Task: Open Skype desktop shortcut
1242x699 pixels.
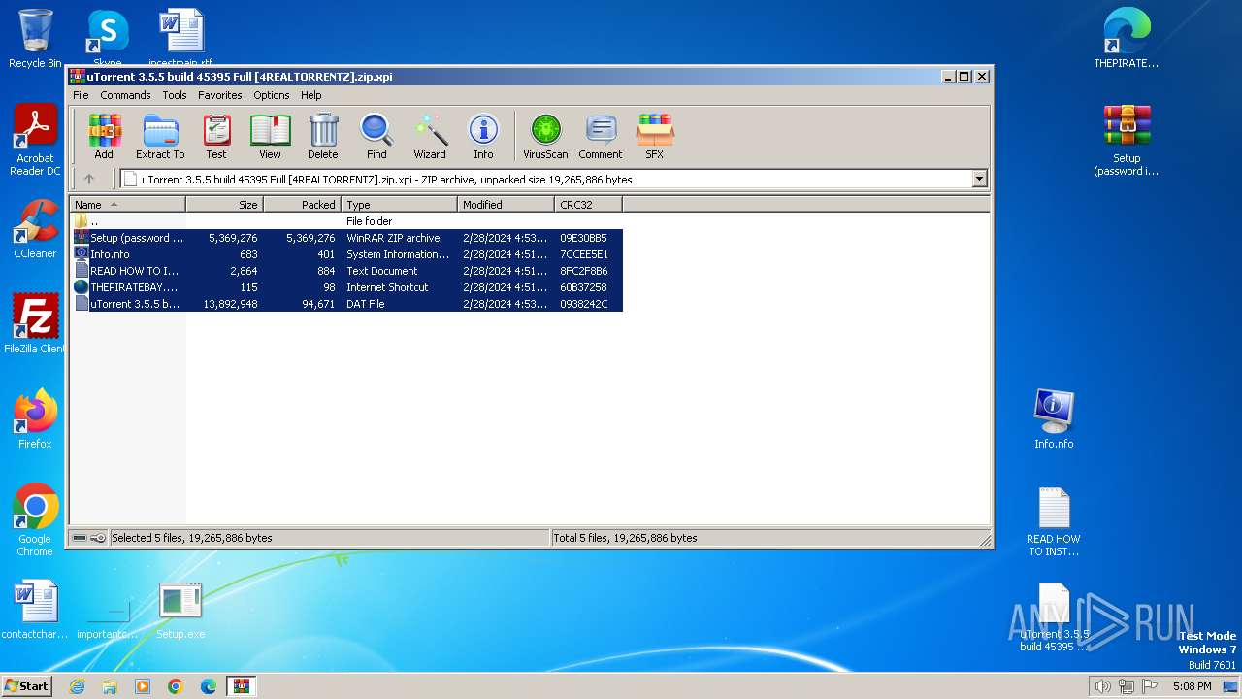Action: click(108, 37)
